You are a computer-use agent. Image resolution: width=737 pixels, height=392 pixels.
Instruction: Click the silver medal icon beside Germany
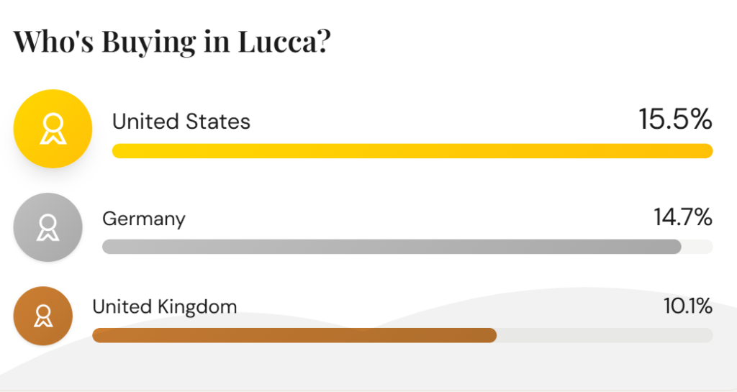48,227
